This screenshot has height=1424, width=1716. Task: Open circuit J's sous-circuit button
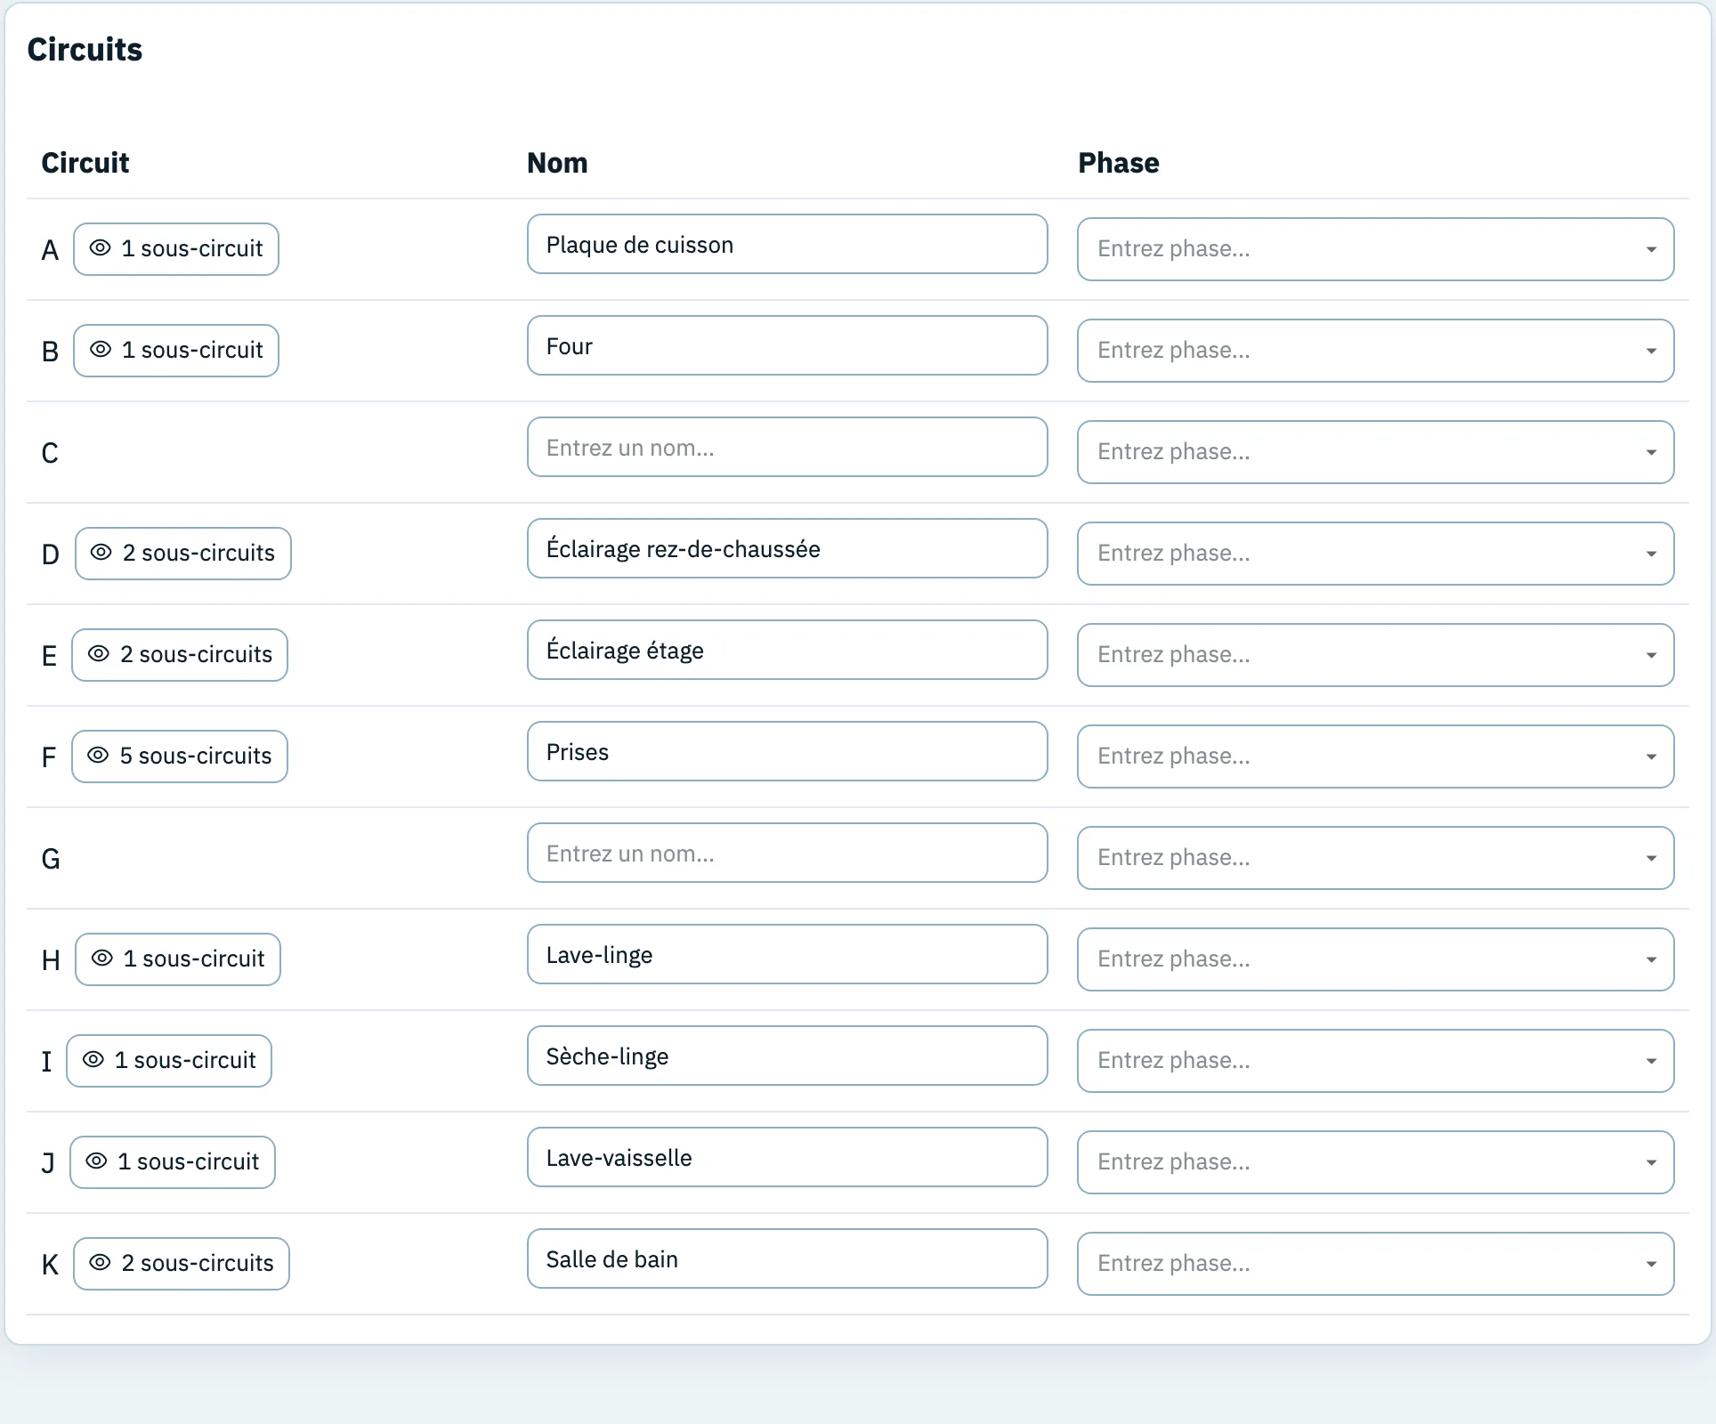[x=173, y=1162]
